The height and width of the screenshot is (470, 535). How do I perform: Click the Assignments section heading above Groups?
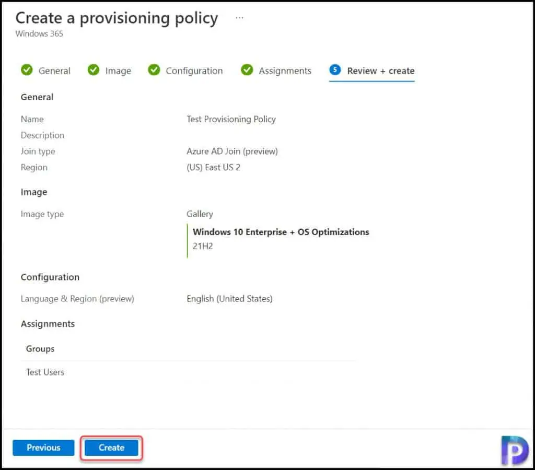click(48, 324)
